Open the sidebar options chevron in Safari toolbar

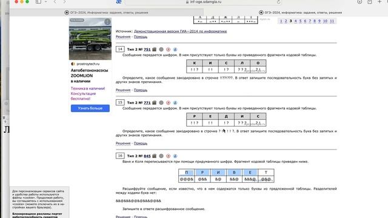46,2
